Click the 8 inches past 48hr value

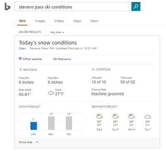click(x=55, y=82)
